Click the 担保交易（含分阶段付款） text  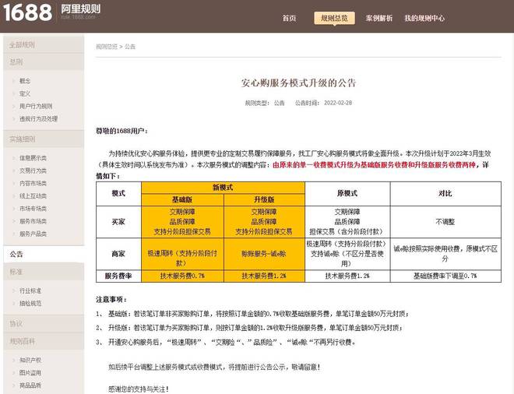(x=347, y=231)
